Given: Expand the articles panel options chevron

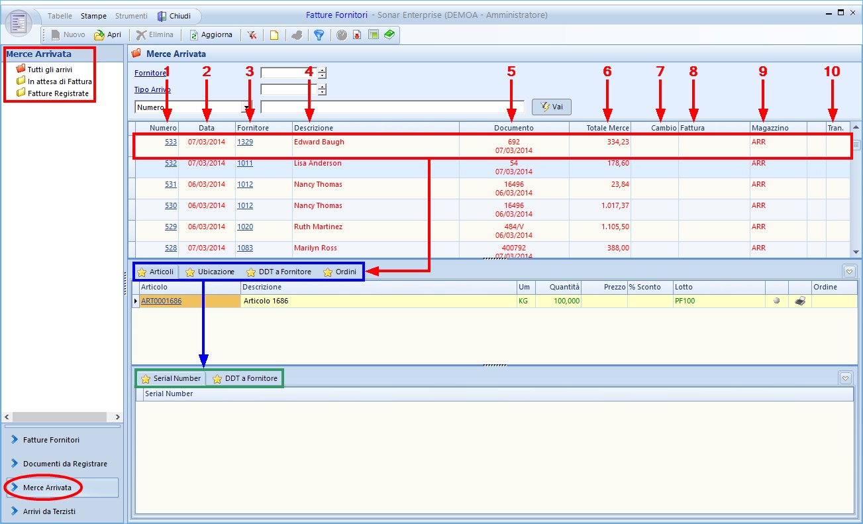Looking at the screenshot, I should coord(848,271).
